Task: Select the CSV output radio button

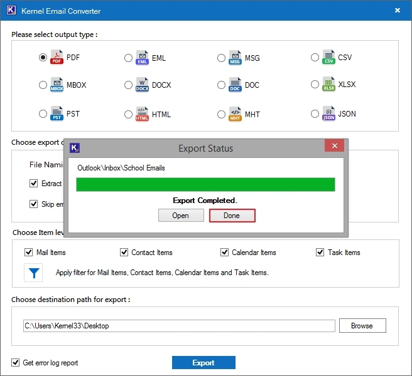Action: [x=315, y=57]
